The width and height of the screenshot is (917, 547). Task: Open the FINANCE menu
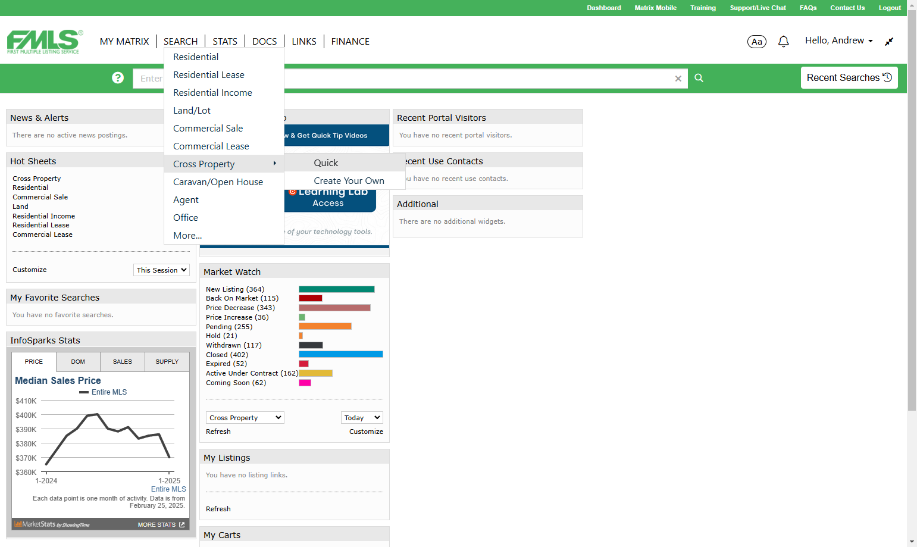point(350,42)
